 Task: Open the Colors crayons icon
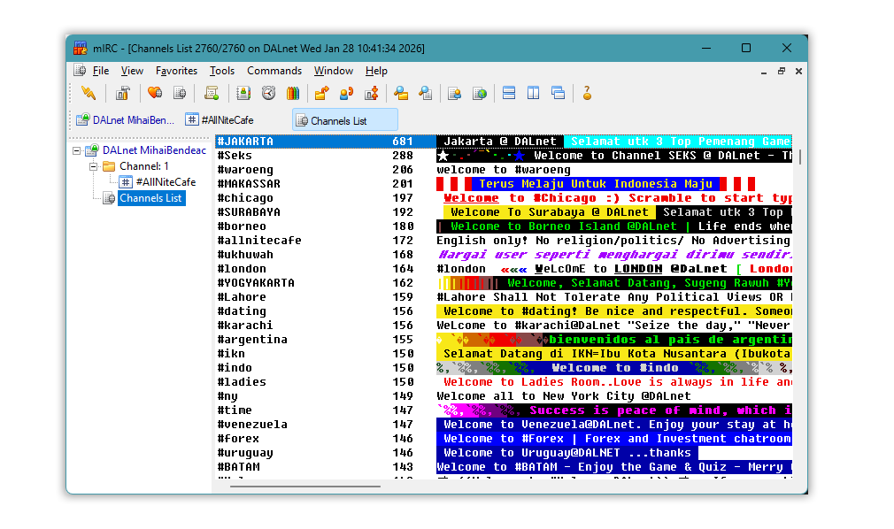pyautogui.click(x=293, y=93)
